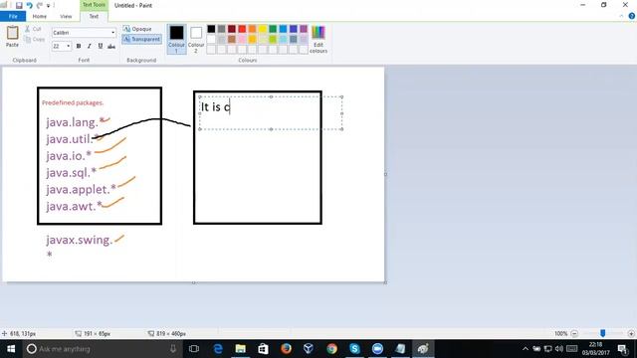Toggle Underline text formatting
This screenshot has height=358, width=637.
[x=101, y=46]
